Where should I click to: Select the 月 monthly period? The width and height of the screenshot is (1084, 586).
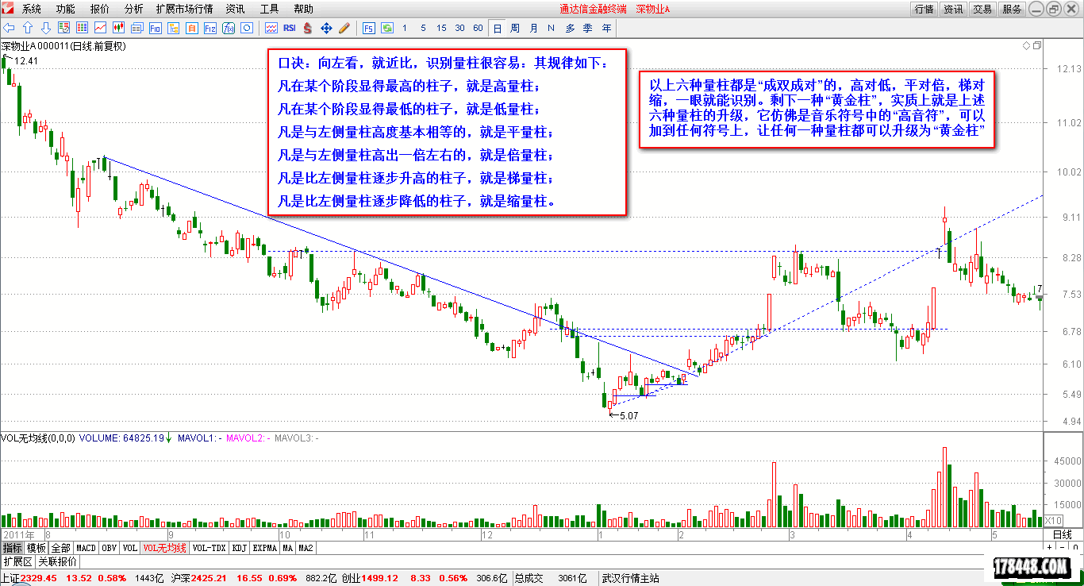(x=533, y=28)
